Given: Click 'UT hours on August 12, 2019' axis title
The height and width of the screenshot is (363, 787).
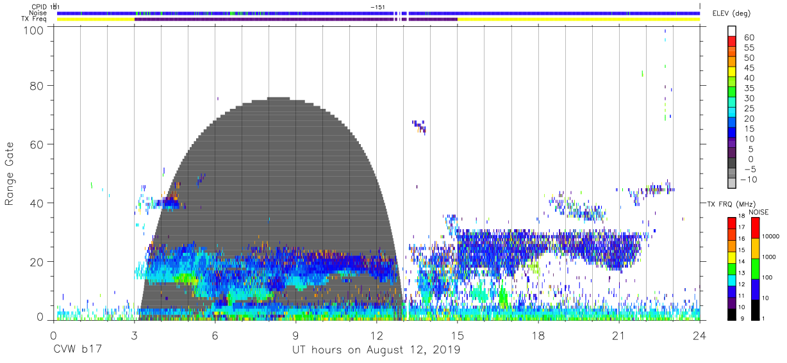Looking at the screenshot, I should click(376, 350).
